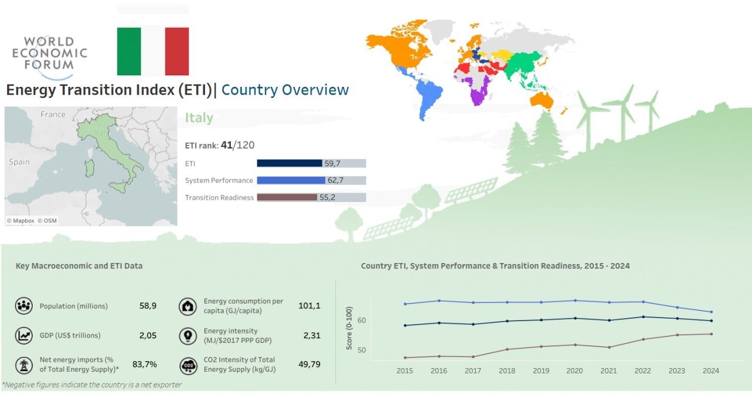Open the Mapbox attribution link
The image size is (752, 408).
[21, 221]
